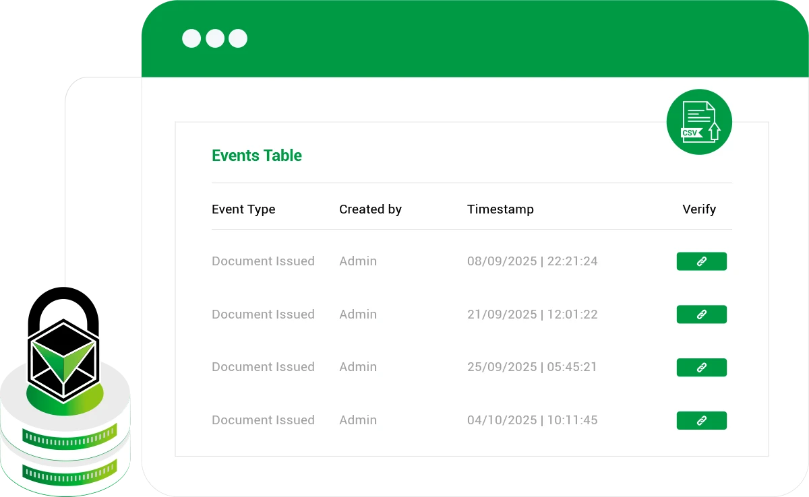
Task: Toggle the middle window control dot
Action: (x=214, y=38)
